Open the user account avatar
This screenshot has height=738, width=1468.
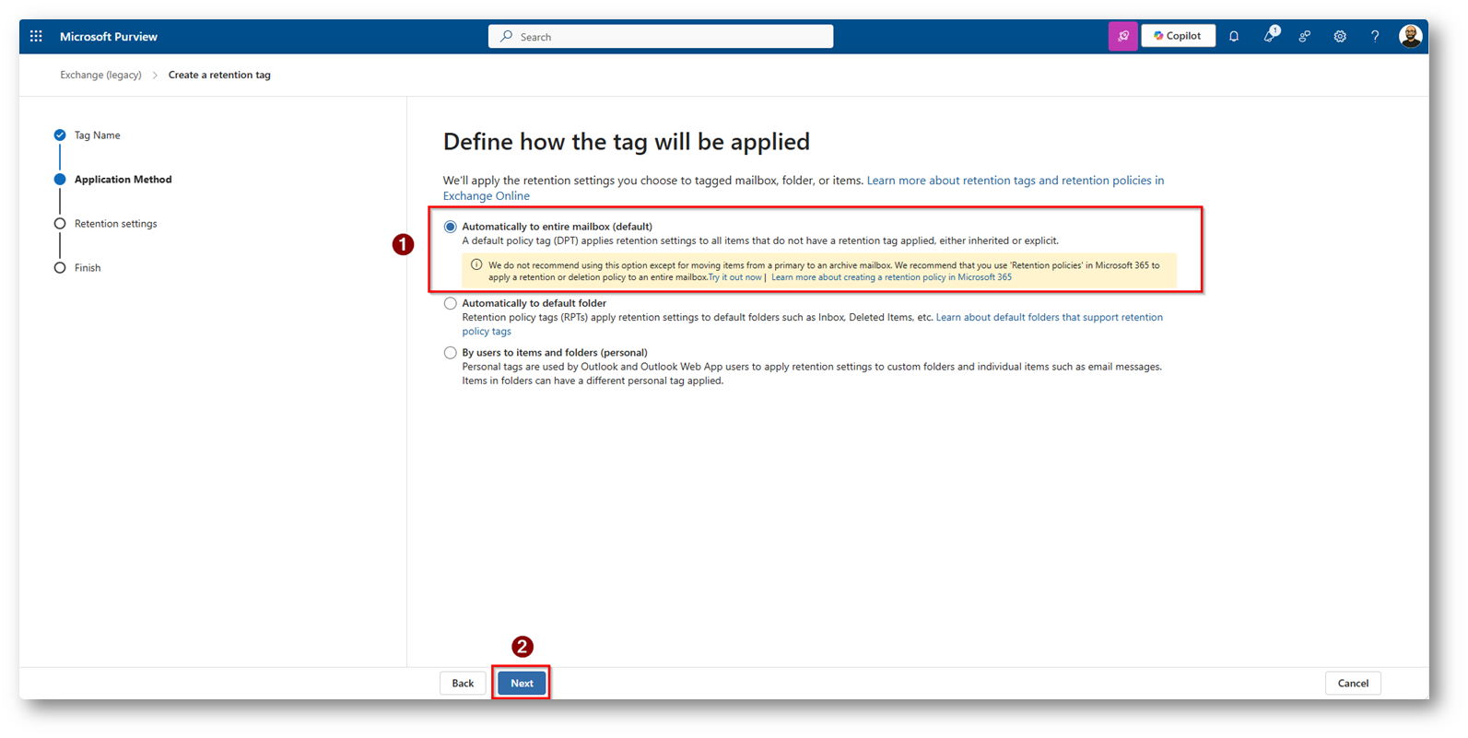[1410, 36]
